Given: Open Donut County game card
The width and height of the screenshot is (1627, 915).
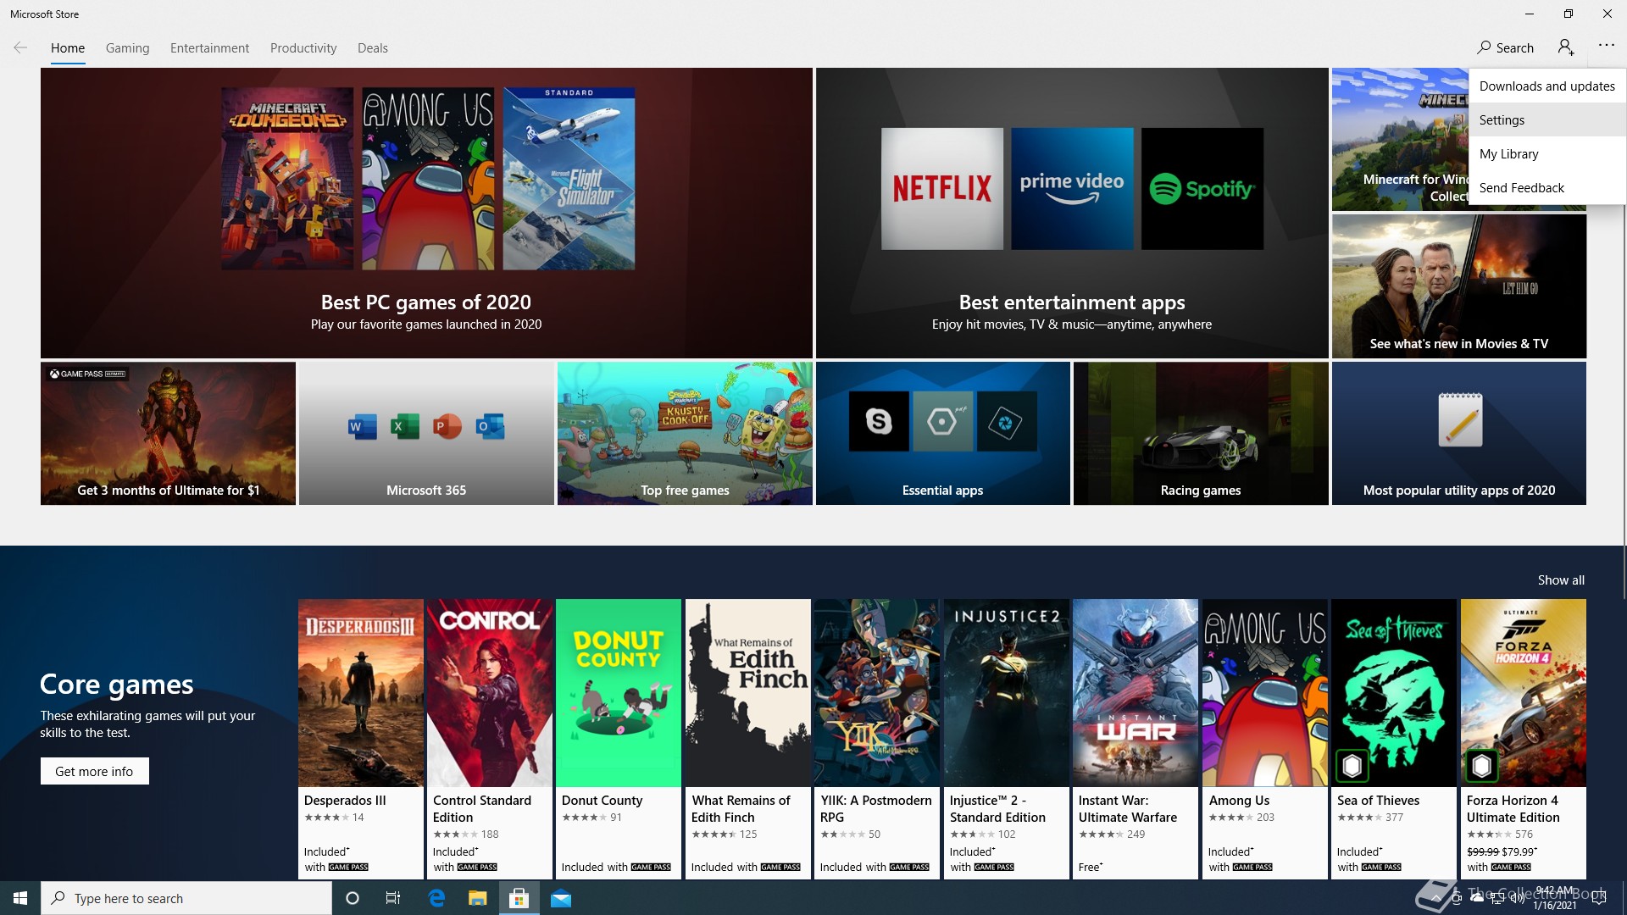Looking at the screenshot, I should 619,739.
